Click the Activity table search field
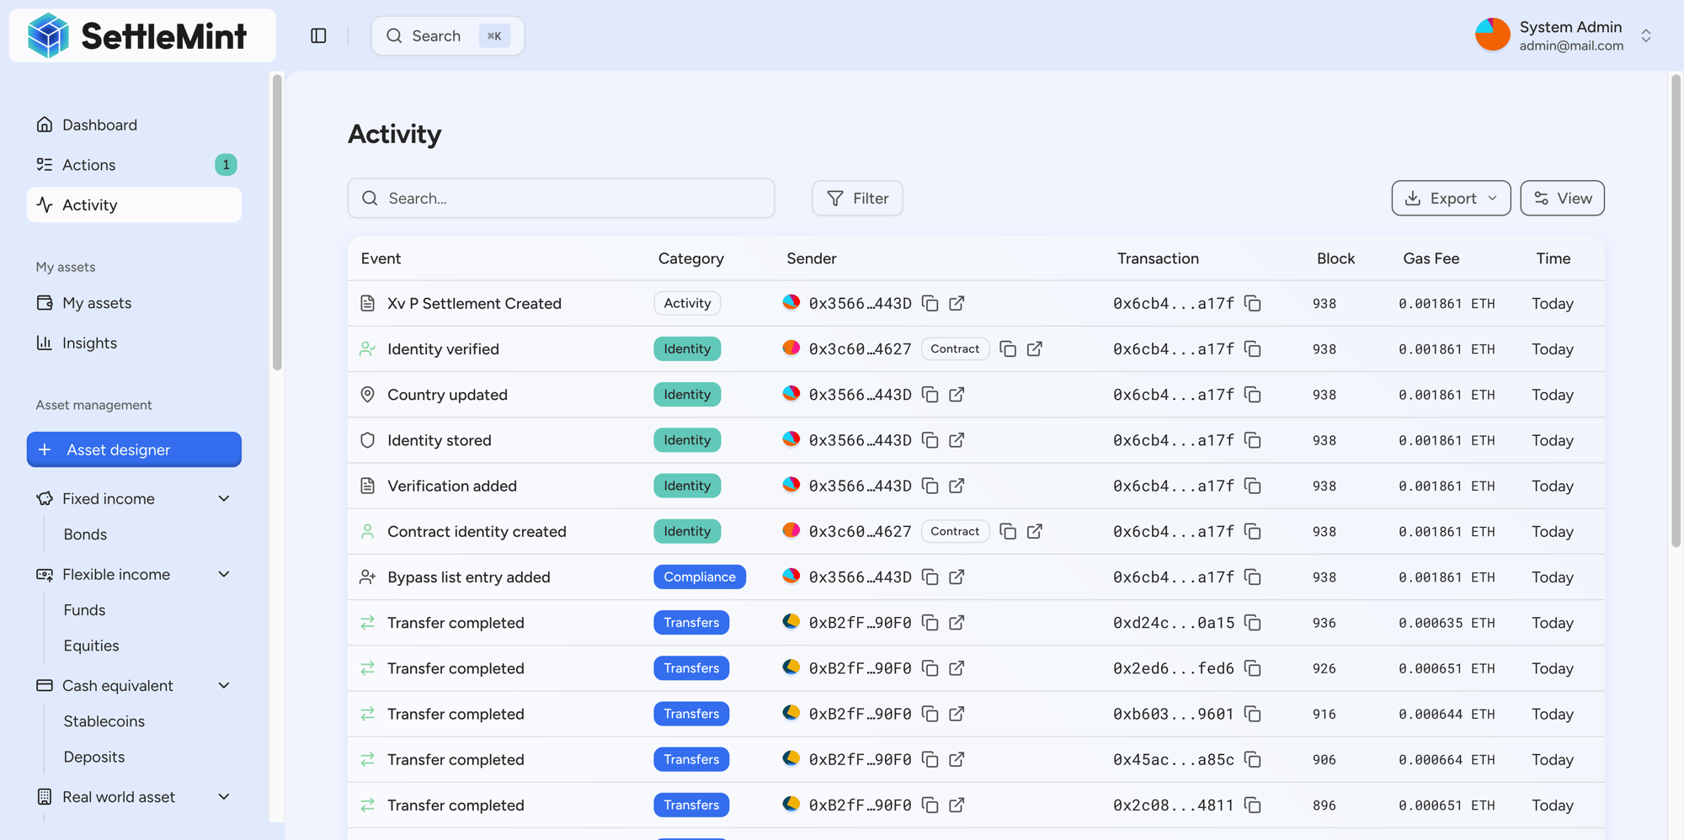This screenshot has width=1684, height=840. (561, 198)
